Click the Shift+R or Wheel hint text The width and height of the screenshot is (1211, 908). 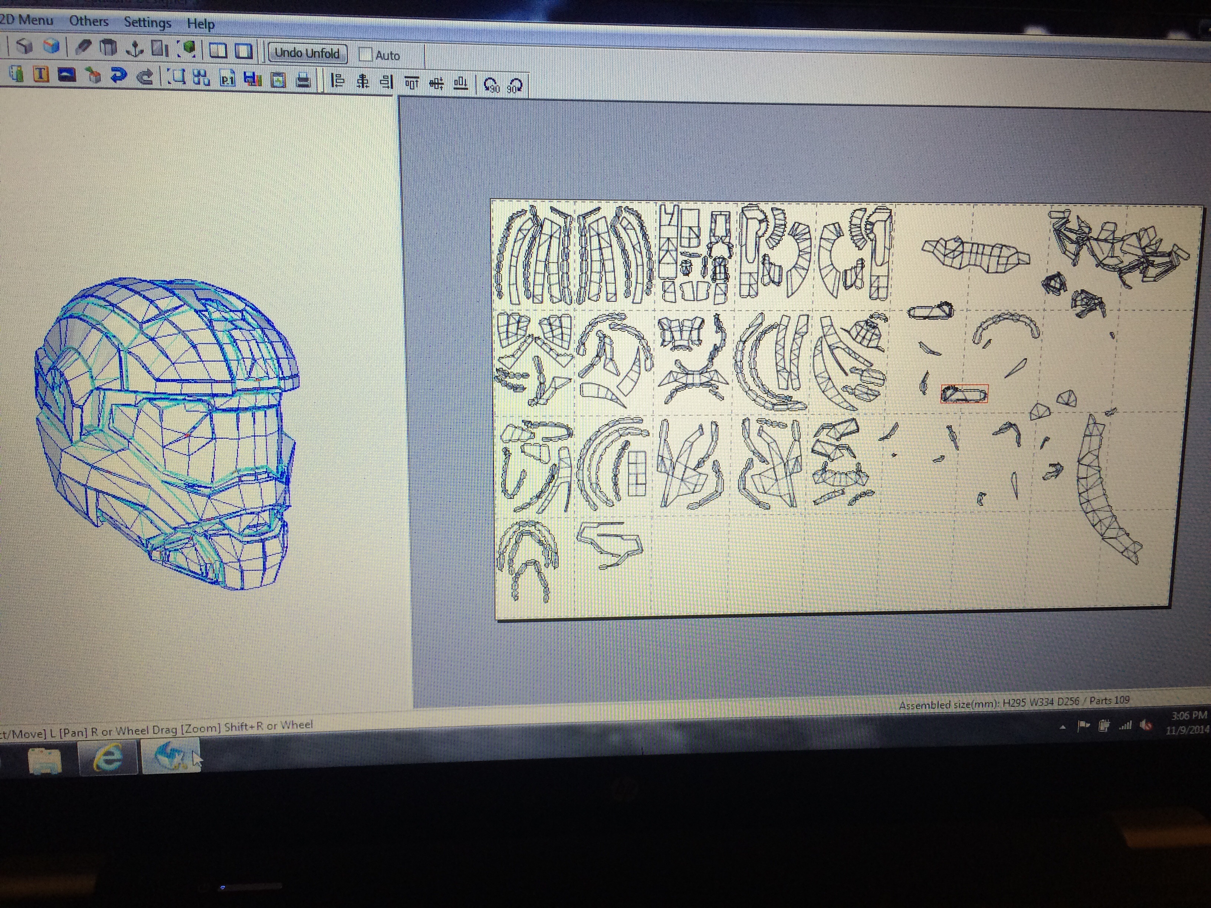268,726
